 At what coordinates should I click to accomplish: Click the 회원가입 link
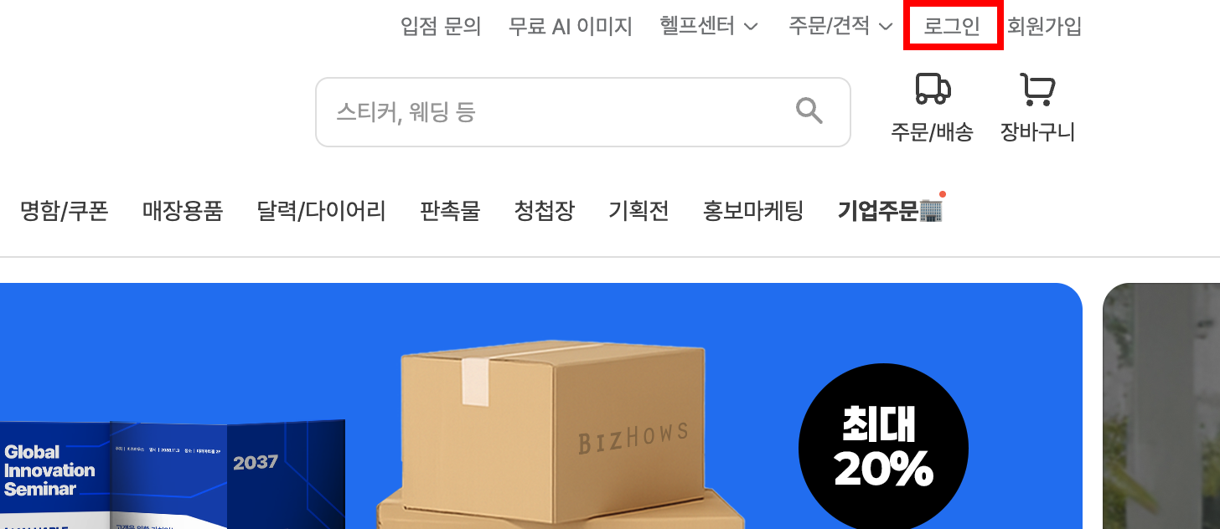click(1045, 27)
